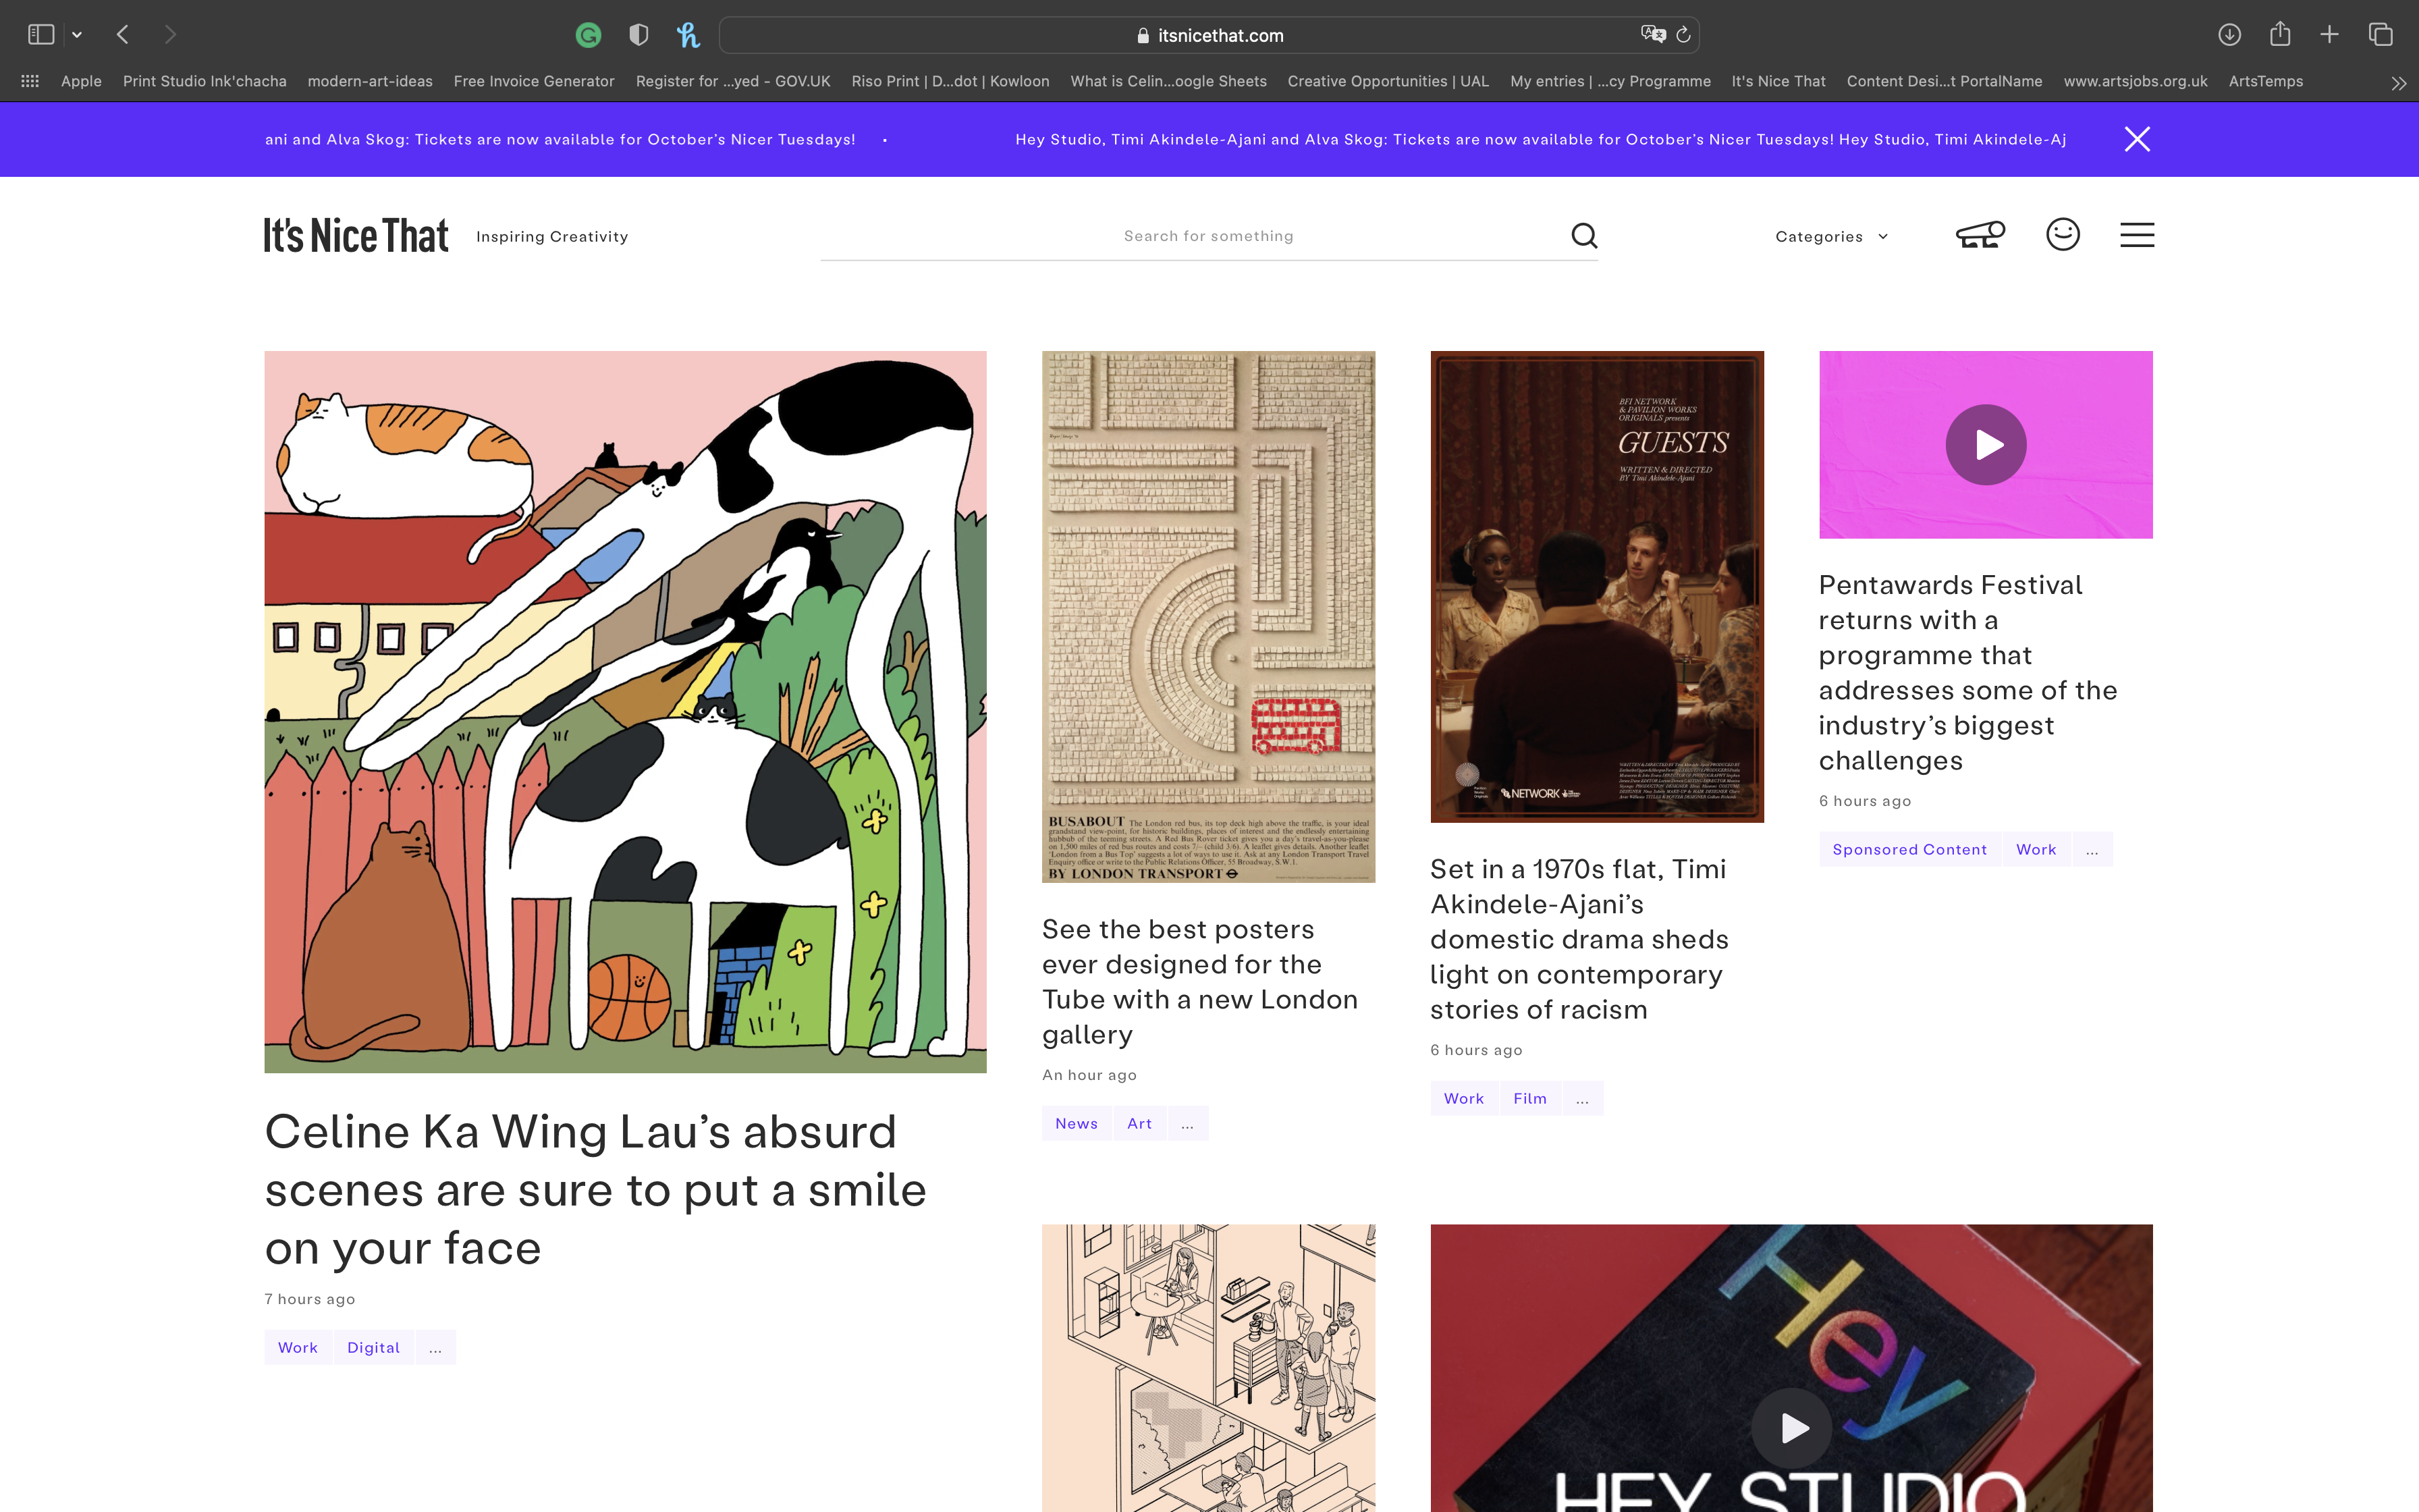Viewport: 2419px width, 1512px height.
Task: Toggle the Safari sidebar
Action: (41, 35)
